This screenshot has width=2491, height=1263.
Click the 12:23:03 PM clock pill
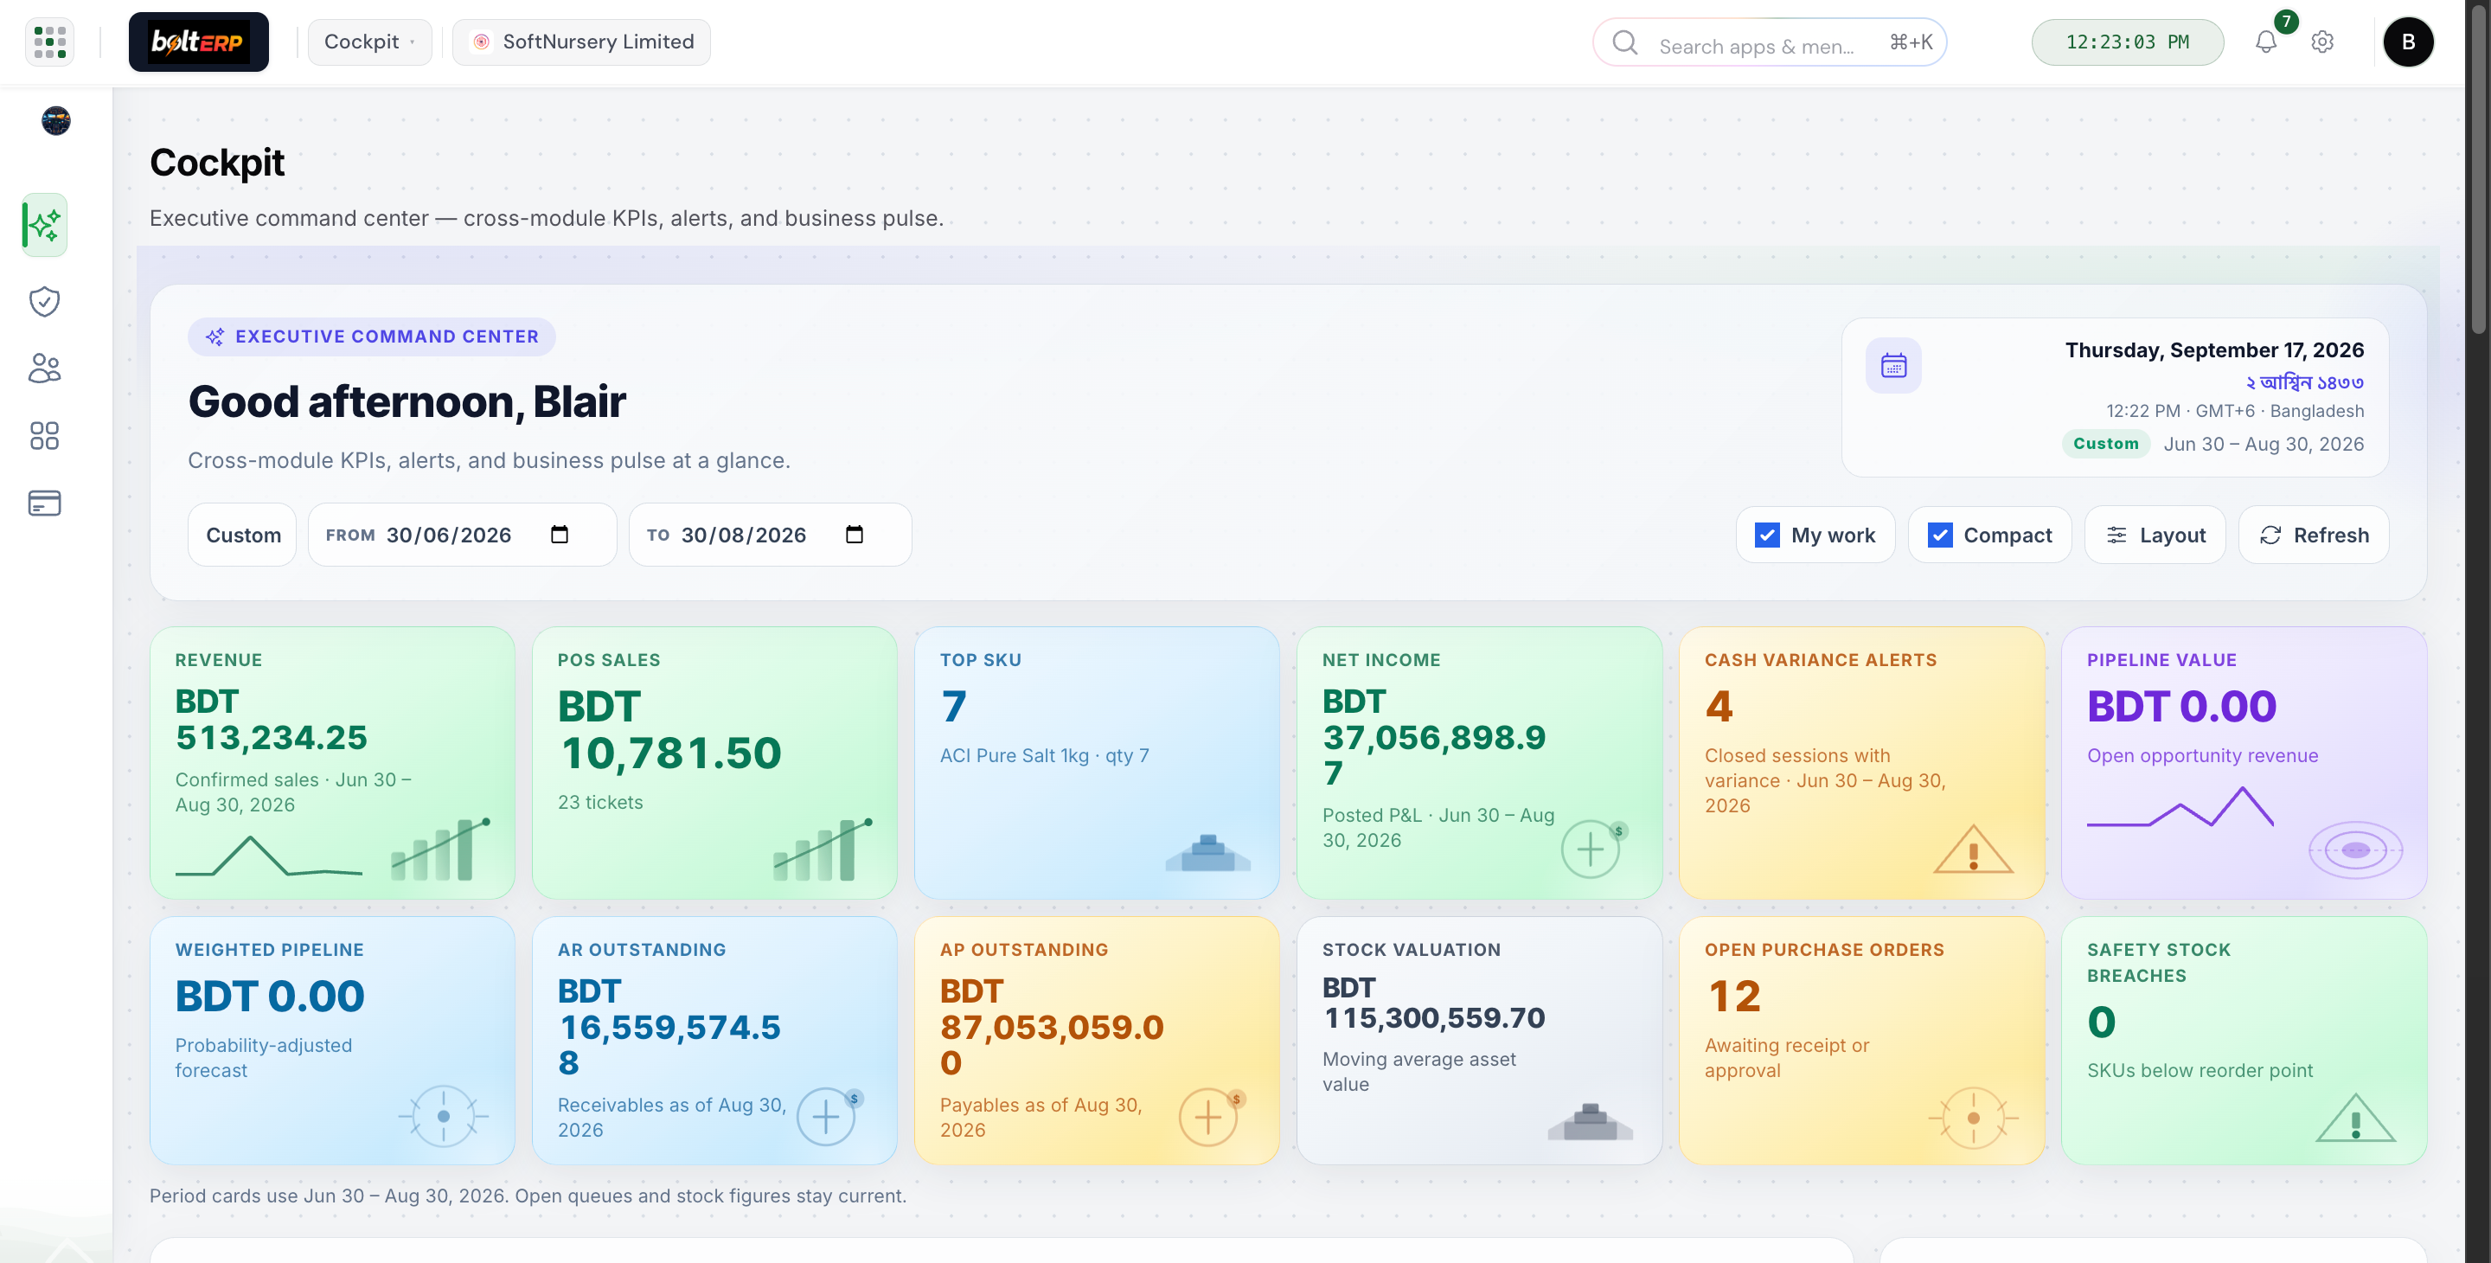2128,42
